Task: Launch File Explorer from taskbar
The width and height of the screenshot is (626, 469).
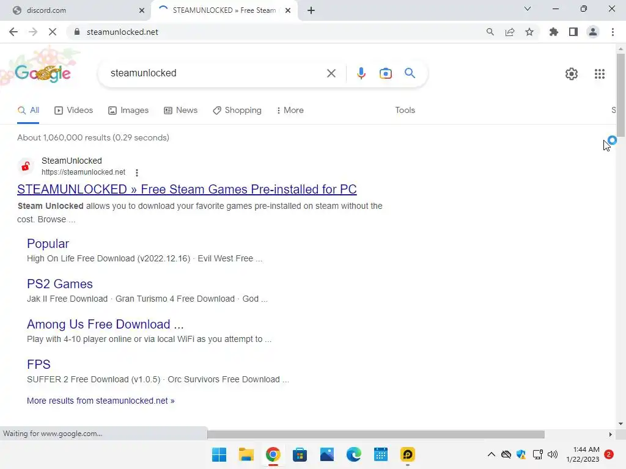Action: 246,454
